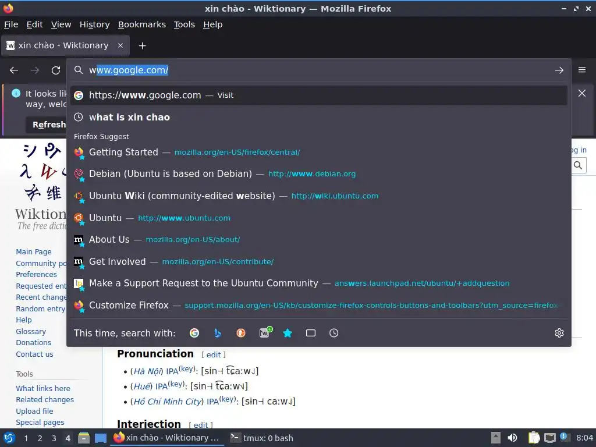Close the notification bar
Image resolution: width=596 pixels, height=447 pixels.
coord(582,93)
